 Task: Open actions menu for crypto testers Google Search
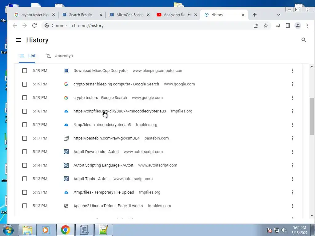tap(293, 98)
